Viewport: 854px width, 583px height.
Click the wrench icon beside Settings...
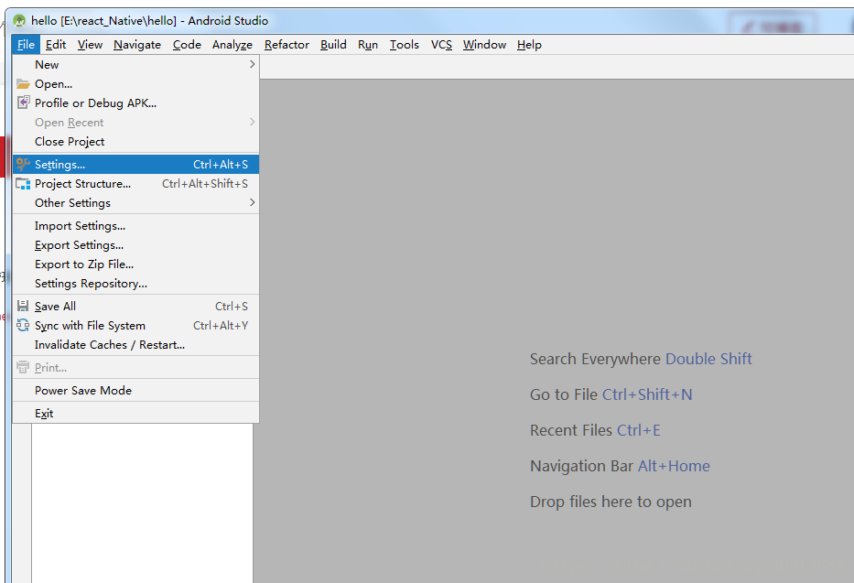click(23, 164)
